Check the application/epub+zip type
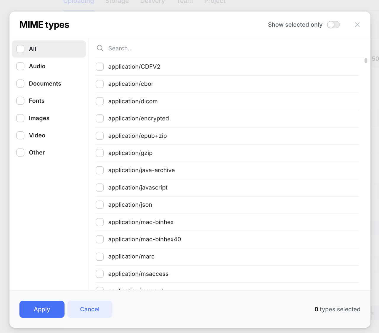379x333 pixels. click(99, 136)
